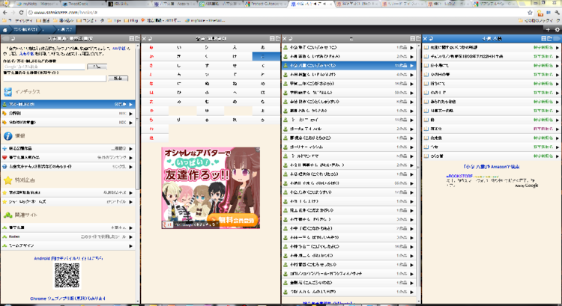Click the yellow star icon beside 特別企画
Viewport: 562px width, 306px height.
[x=8, y=180]
